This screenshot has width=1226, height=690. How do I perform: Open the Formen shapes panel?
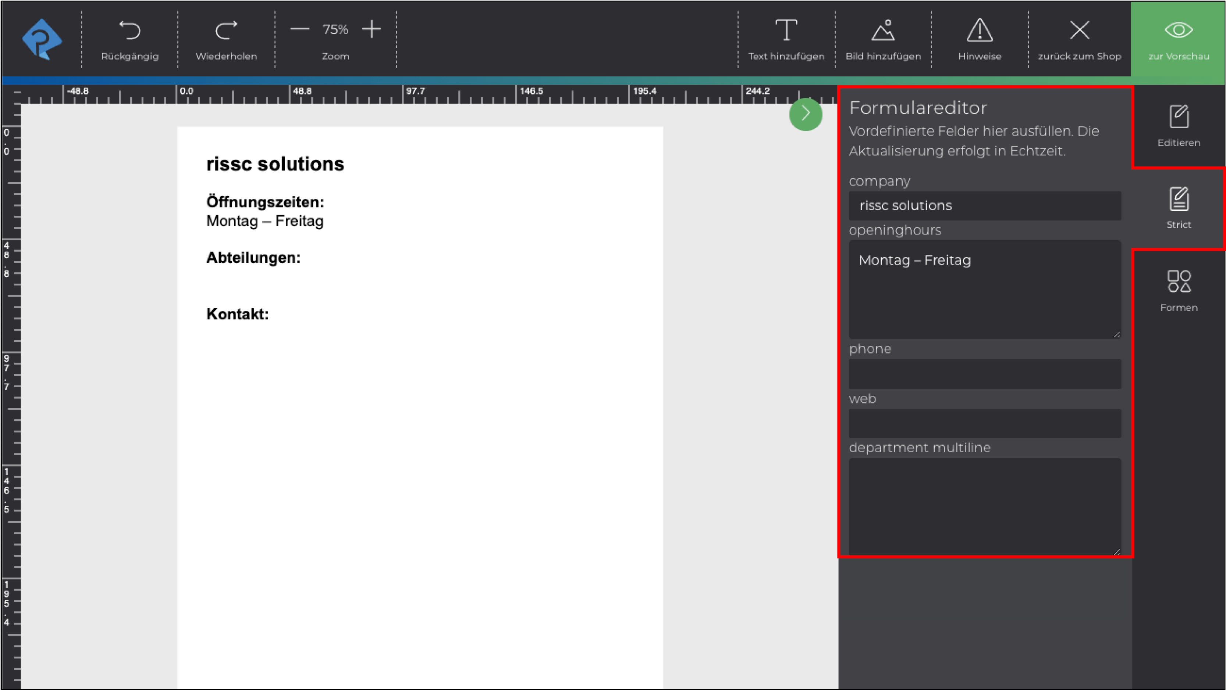[1179, 290]
